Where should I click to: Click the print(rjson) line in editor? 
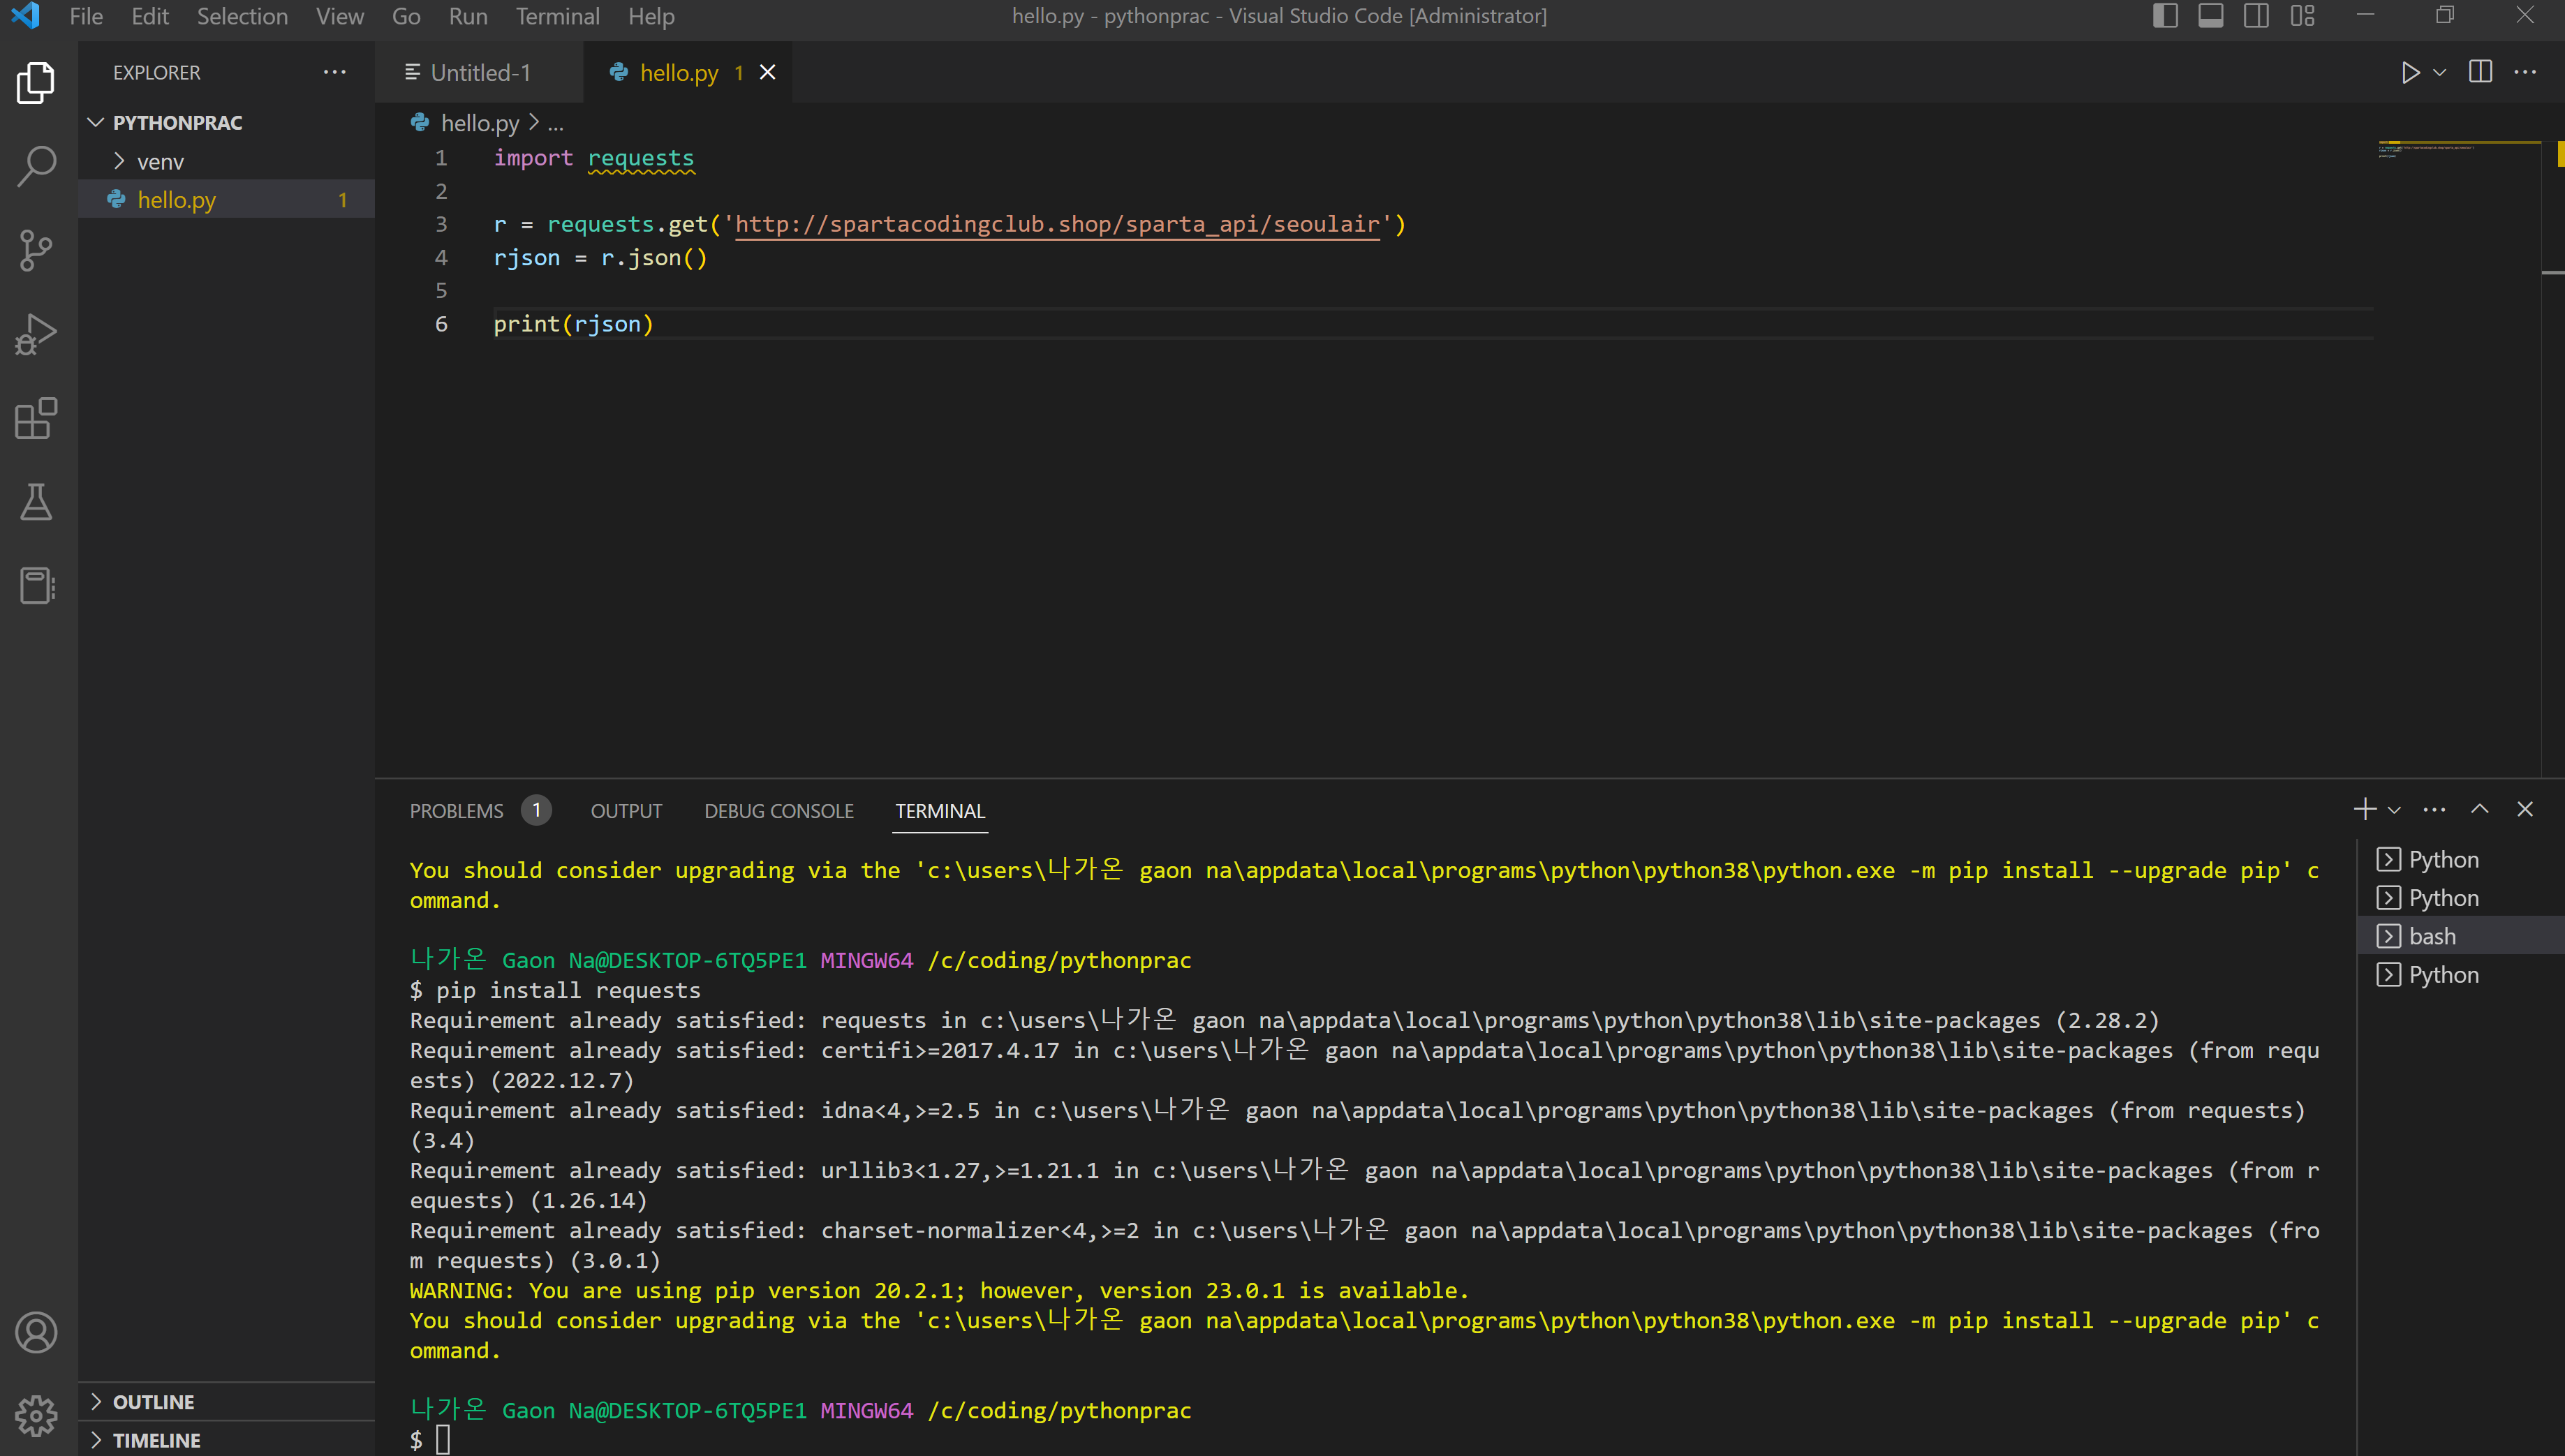point(573,324)
